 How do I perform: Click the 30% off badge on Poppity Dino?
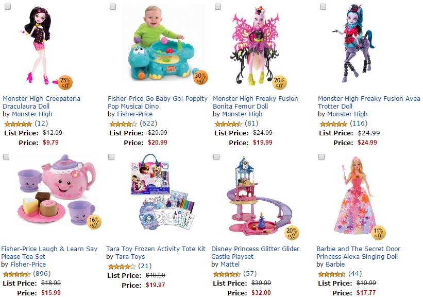pyautogui.click(x=200, y=78)
